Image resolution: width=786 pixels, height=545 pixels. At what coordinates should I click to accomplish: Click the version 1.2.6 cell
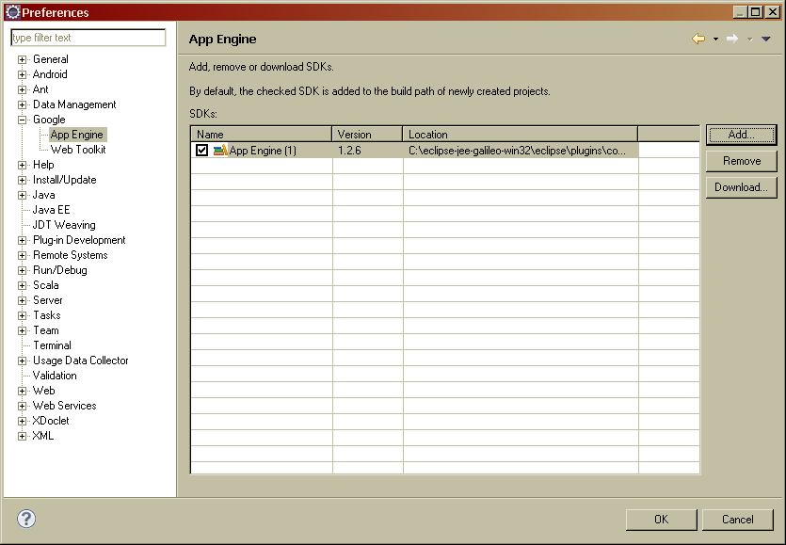367,150
